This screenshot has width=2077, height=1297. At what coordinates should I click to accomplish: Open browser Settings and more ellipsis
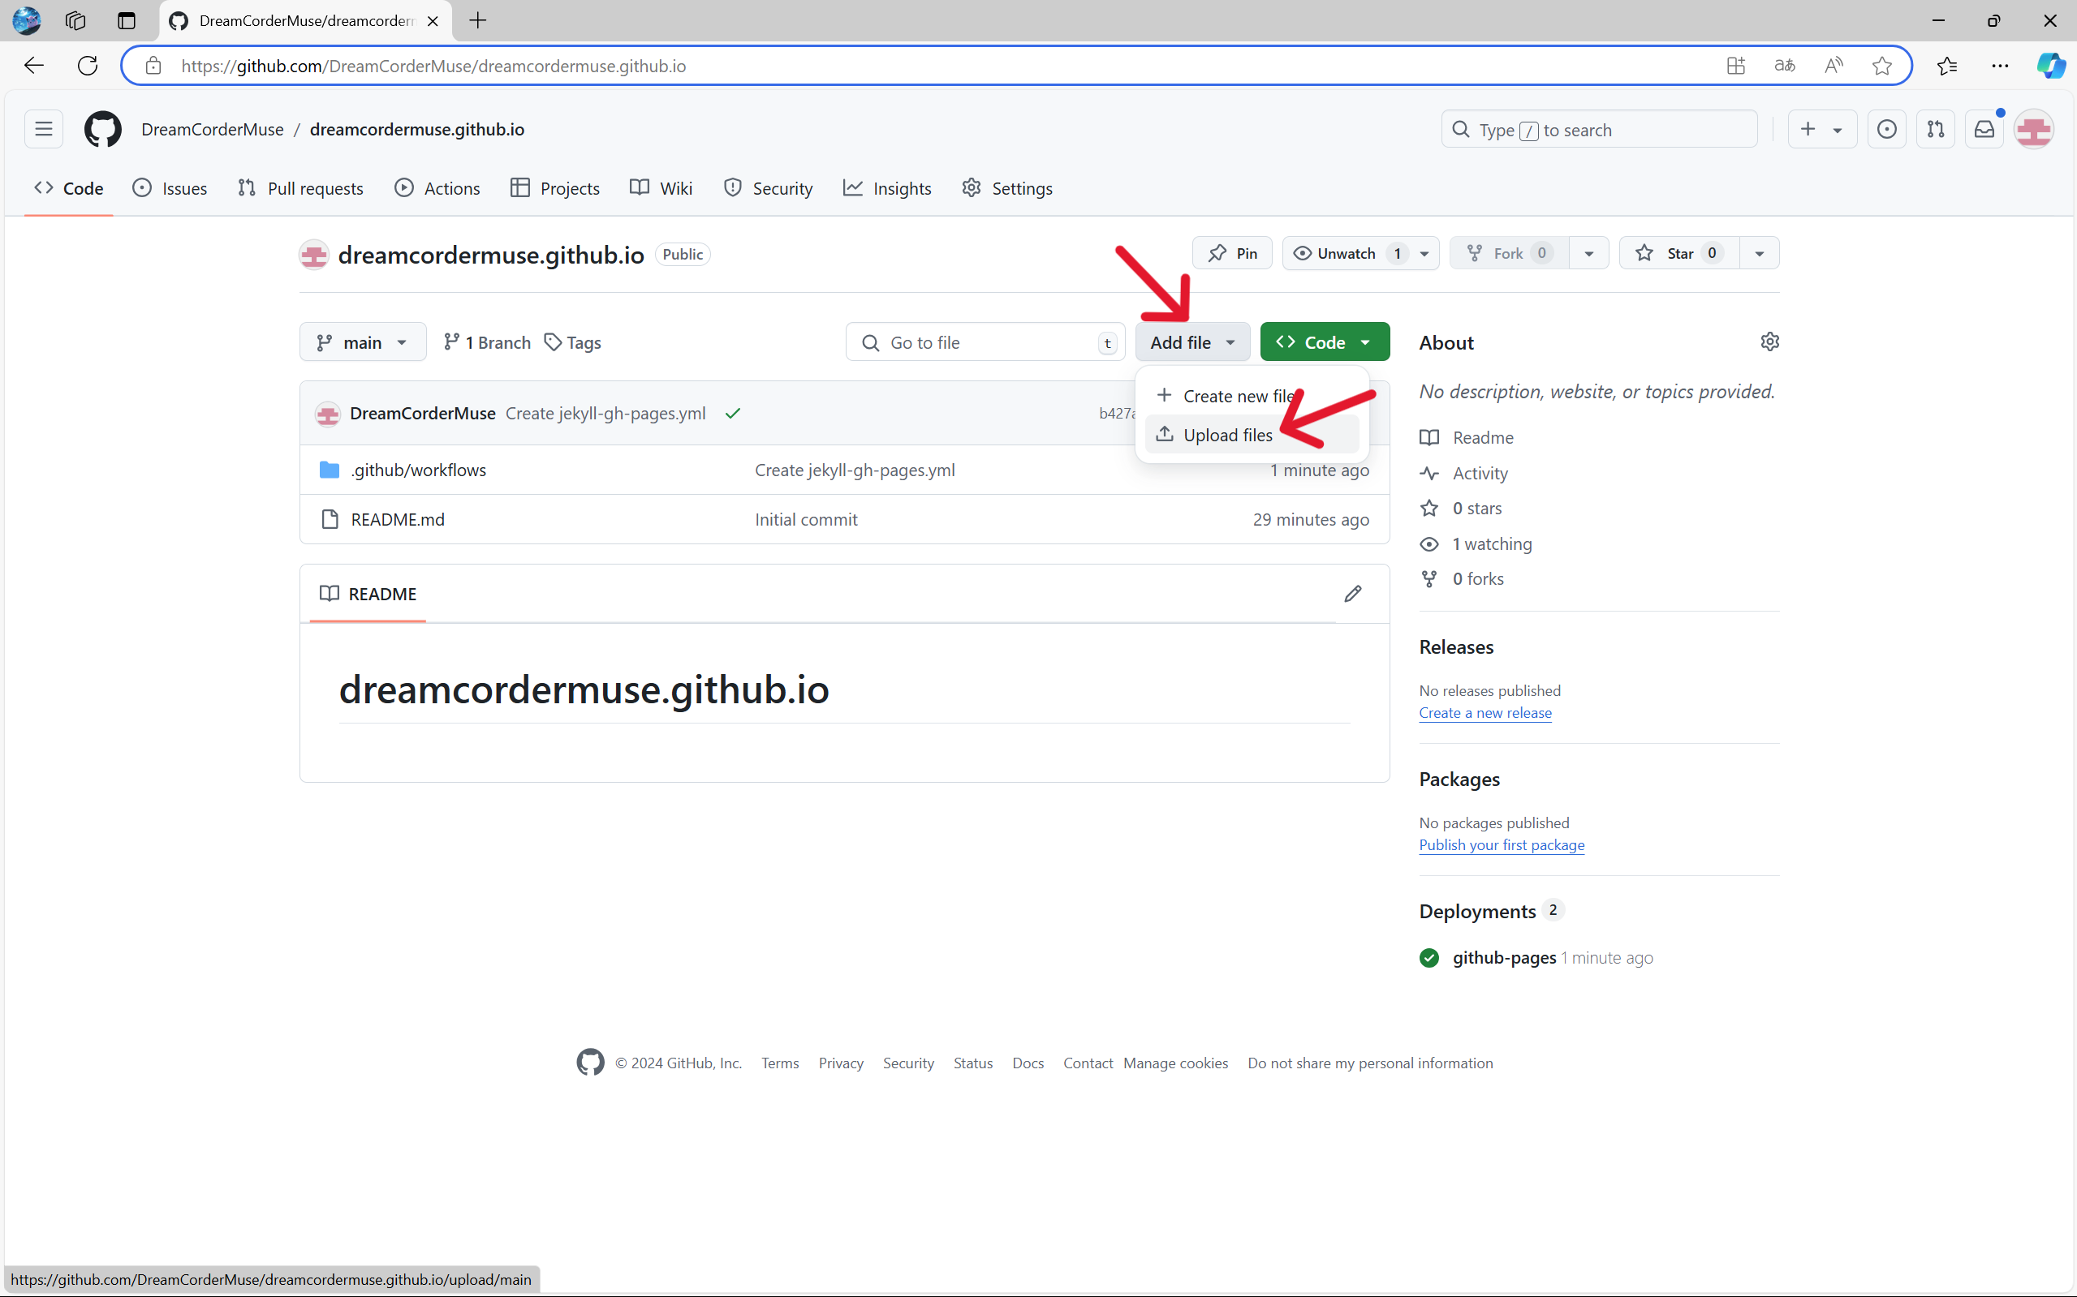click(2000, 66)
